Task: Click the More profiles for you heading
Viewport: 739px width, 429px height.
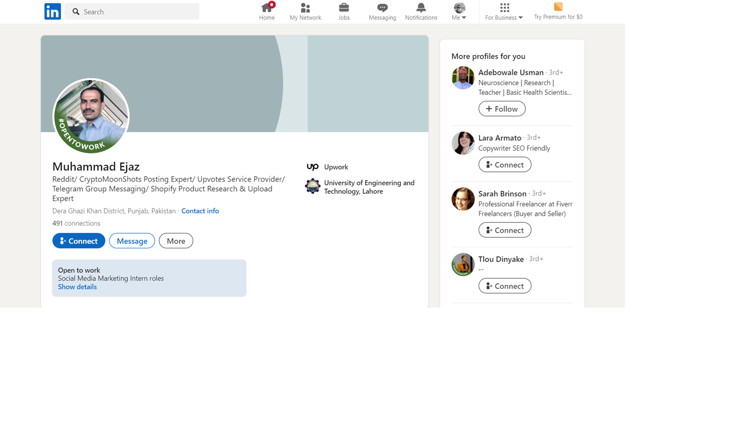Action: (488, 56)
